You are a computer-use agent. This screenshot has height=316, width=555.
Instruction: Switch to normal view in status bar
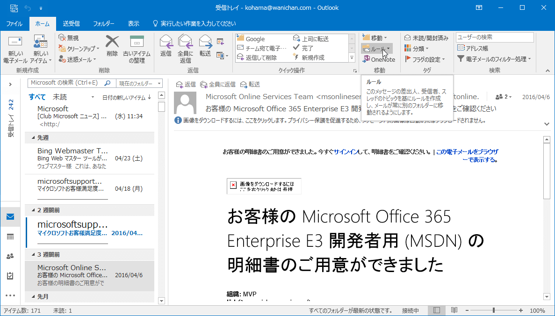[437, 310]
